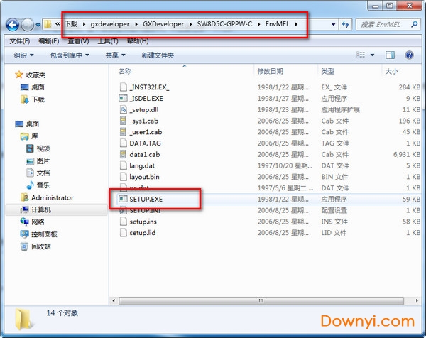The image size is (426, 338).
Task: Click the change view icon
Action: pos(361,55)
